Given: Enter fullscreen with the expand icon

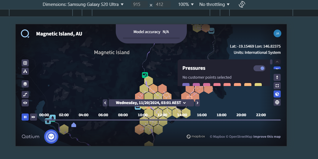Looking at the screenshot, I should tap(277, 86).
